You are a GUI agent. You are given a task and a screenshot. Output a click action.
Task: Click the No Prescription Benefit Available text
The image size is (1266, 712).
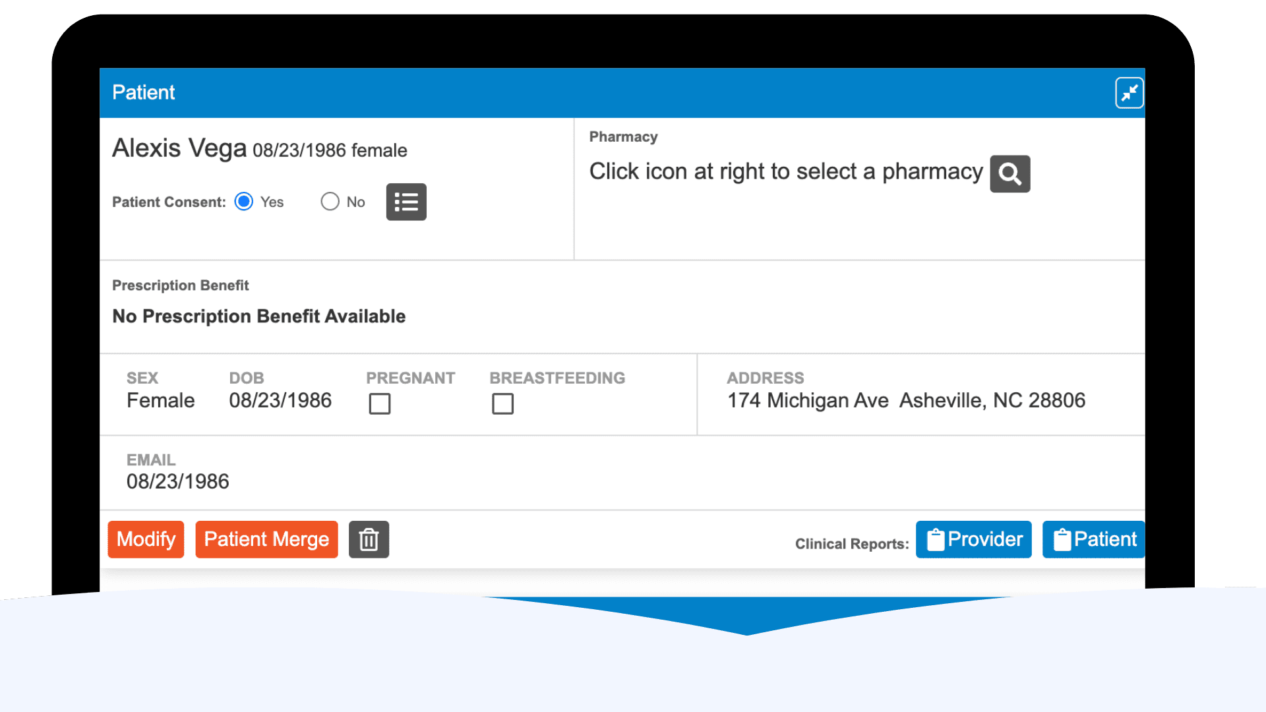click(258, 316)
